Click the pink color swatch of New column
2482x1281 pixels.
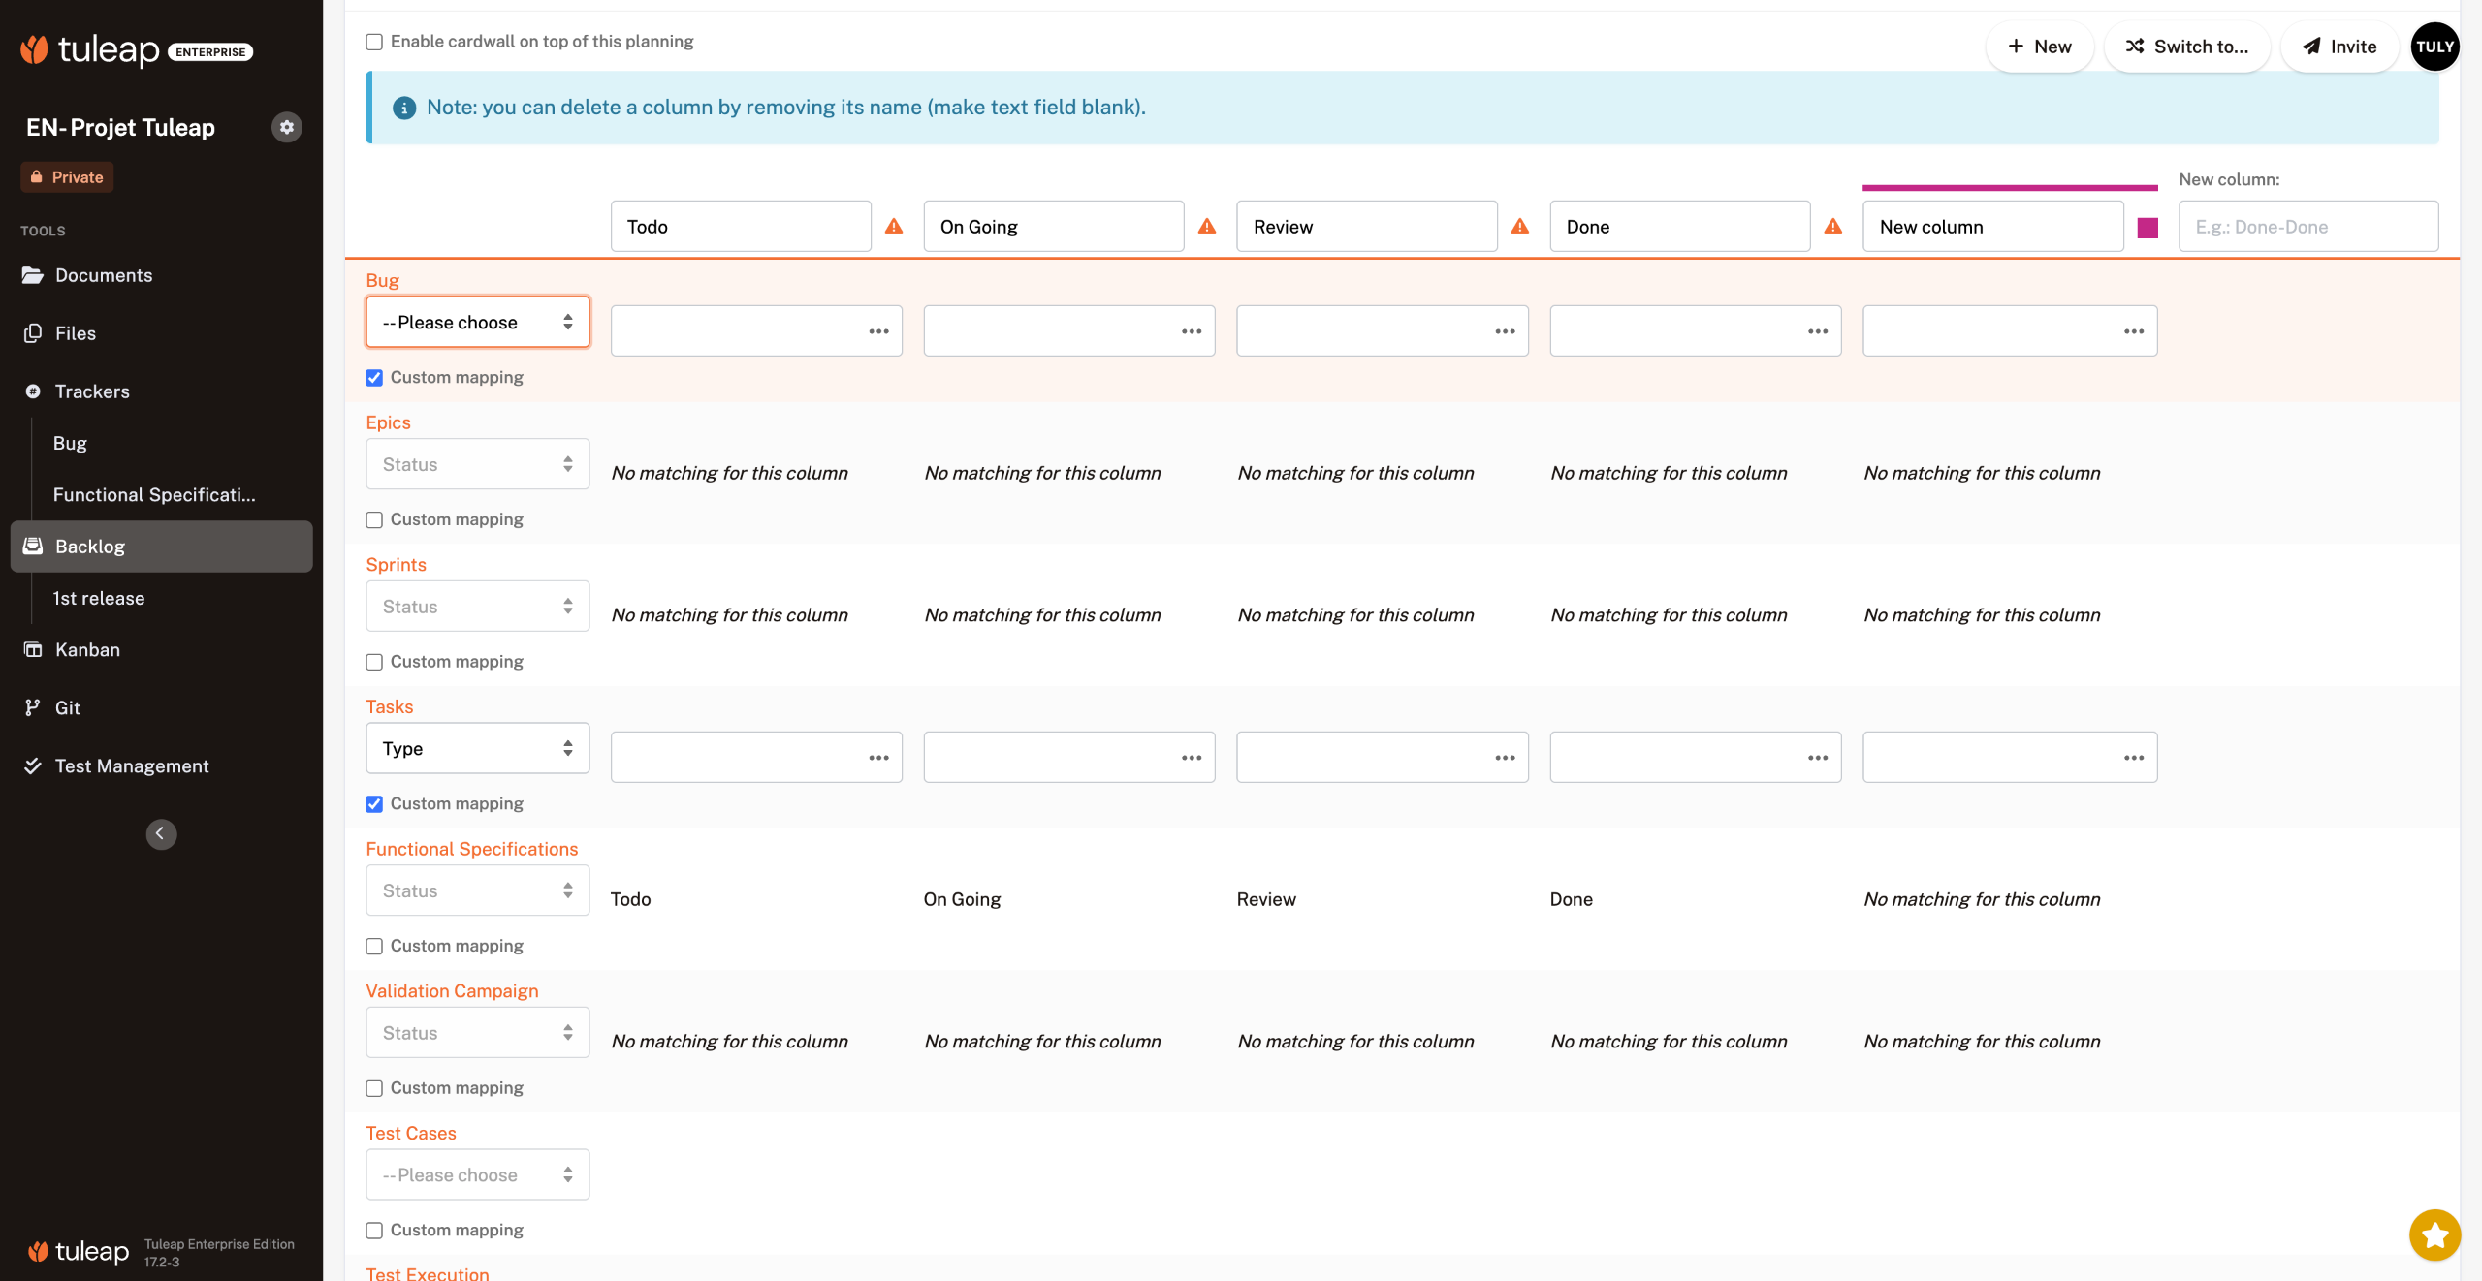click(x=2148, y=228)
